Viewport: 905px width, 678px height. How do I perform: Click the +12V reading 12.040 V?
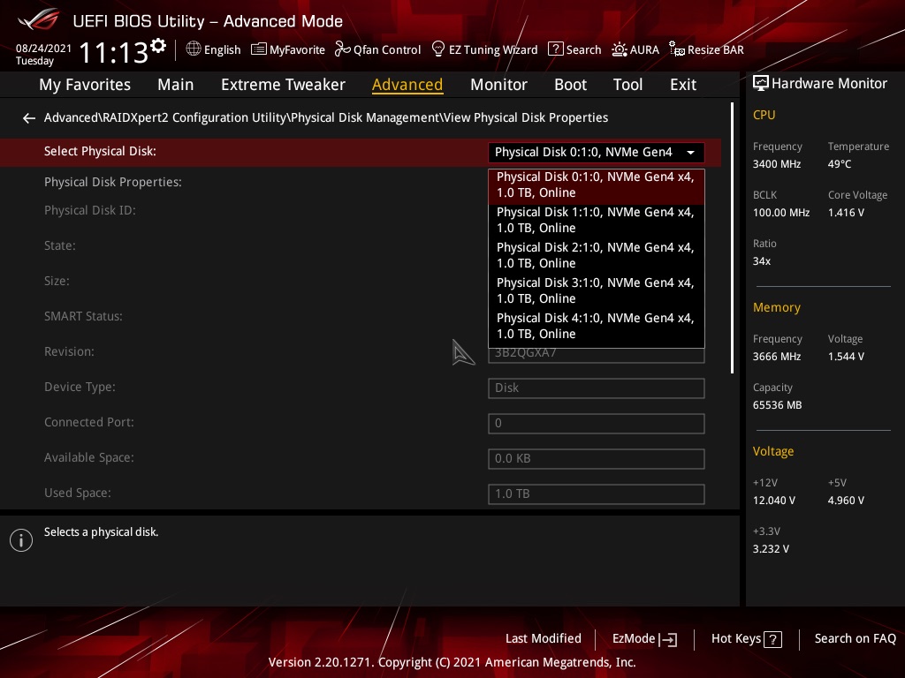tap(773, 501)
